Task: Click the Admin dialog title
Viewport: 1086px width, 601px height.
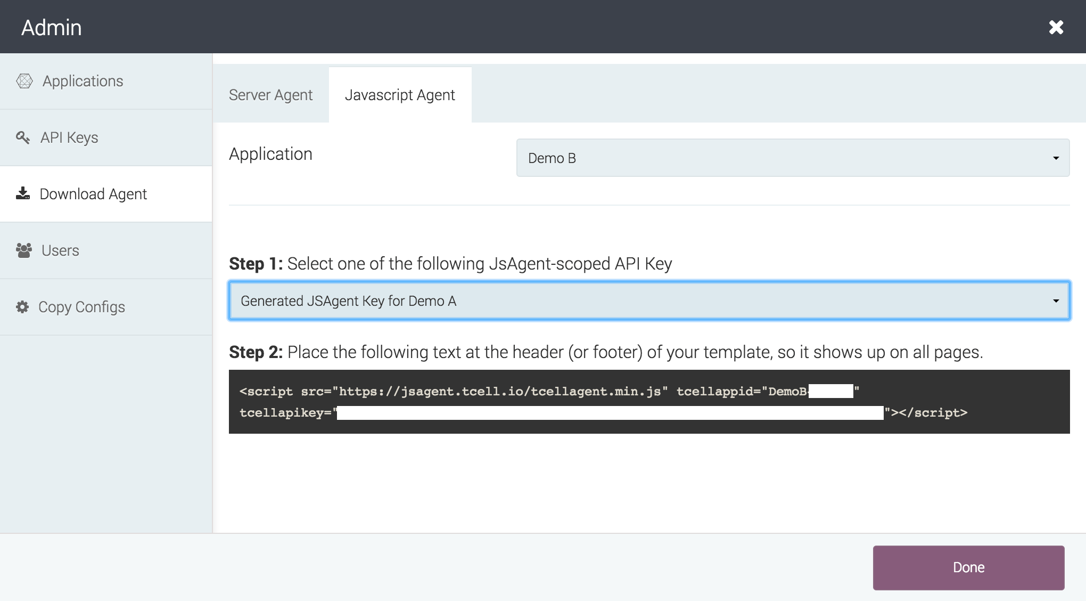Action: [x=52, y=27]
